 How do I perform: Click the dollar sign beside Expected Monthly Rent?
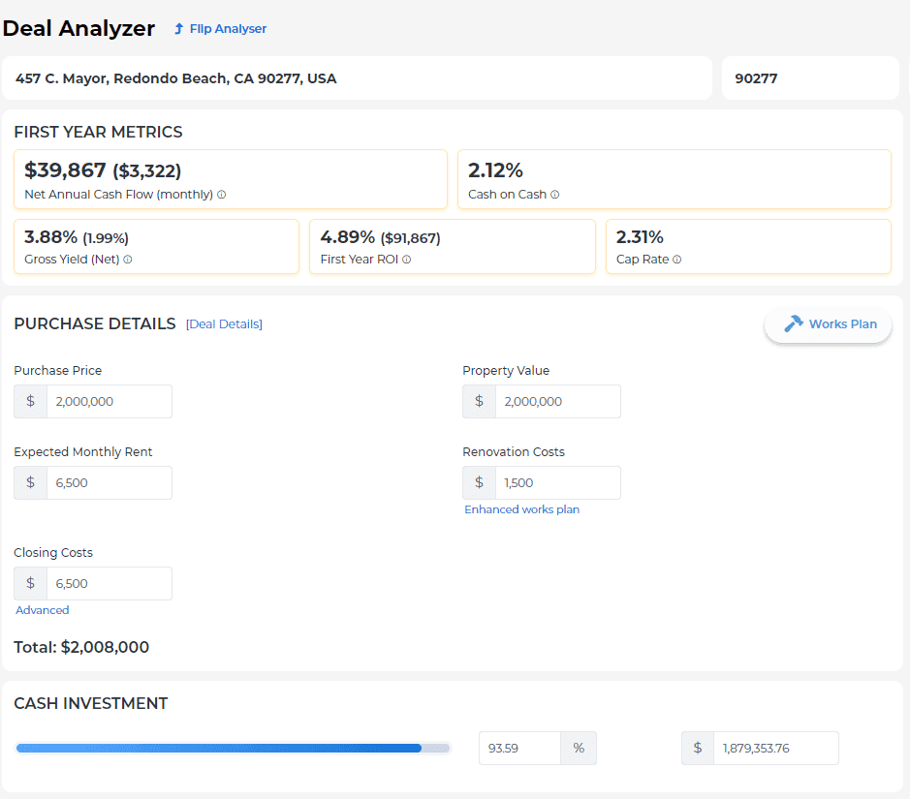click(x=31, y=482)
